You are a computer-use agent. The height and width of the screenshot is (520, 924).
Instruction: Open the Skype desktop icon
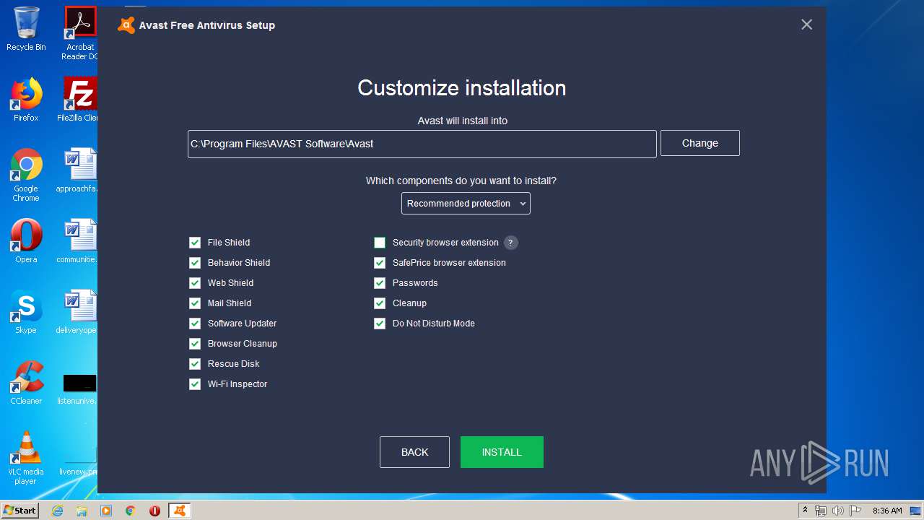click(x=26, y=313)
